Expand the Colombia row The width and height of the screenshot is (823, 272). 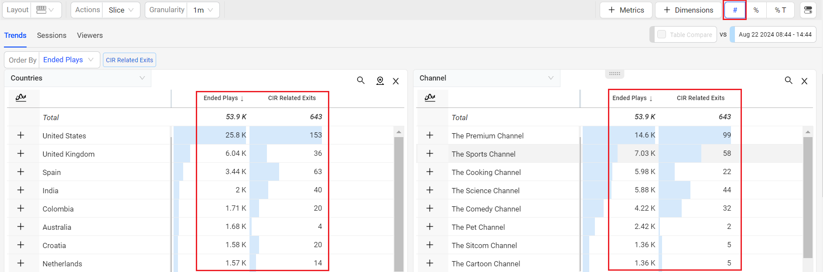click(x=20, y=208)
